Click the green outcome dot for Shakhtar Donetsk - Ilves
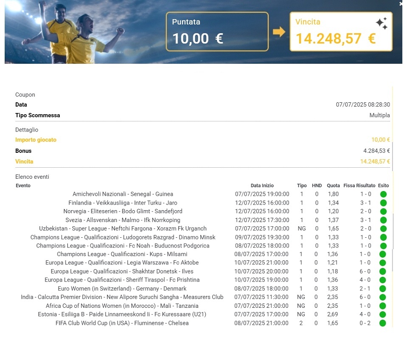The image size is (407, 346). tap(382, 272)
